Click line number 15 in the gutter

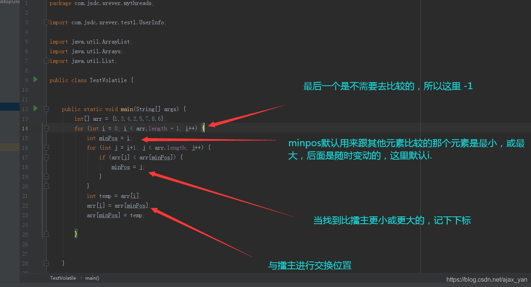[x=25, y=138]
